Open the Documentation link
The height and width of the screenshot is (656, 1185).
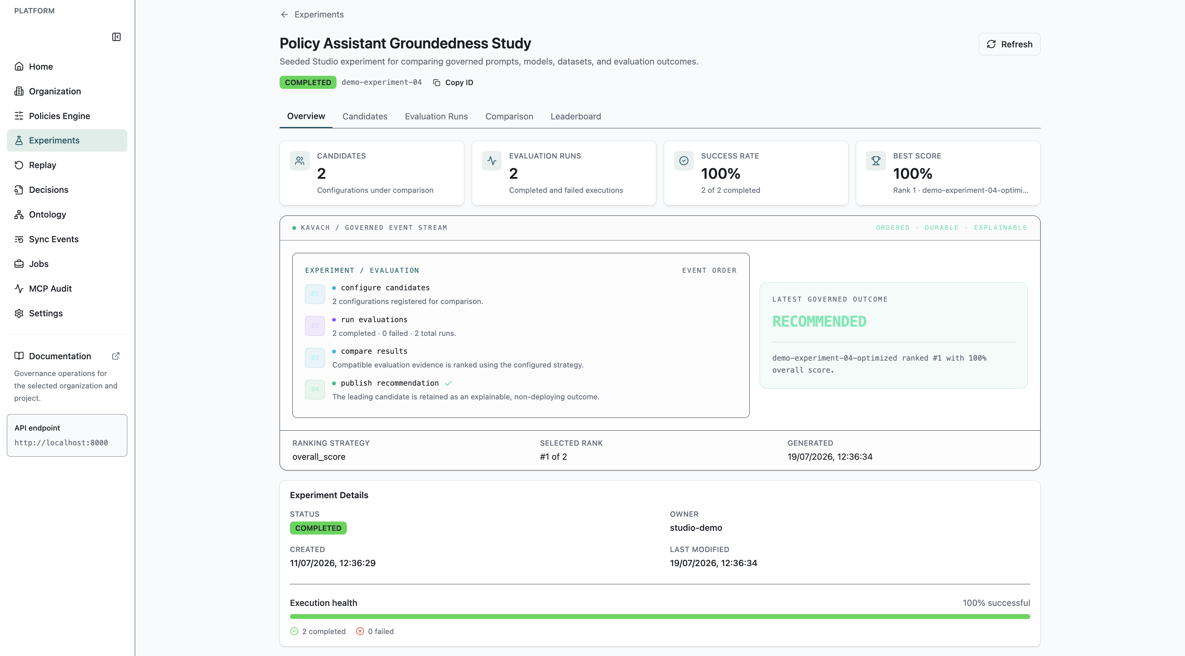[x=67, y=356]
